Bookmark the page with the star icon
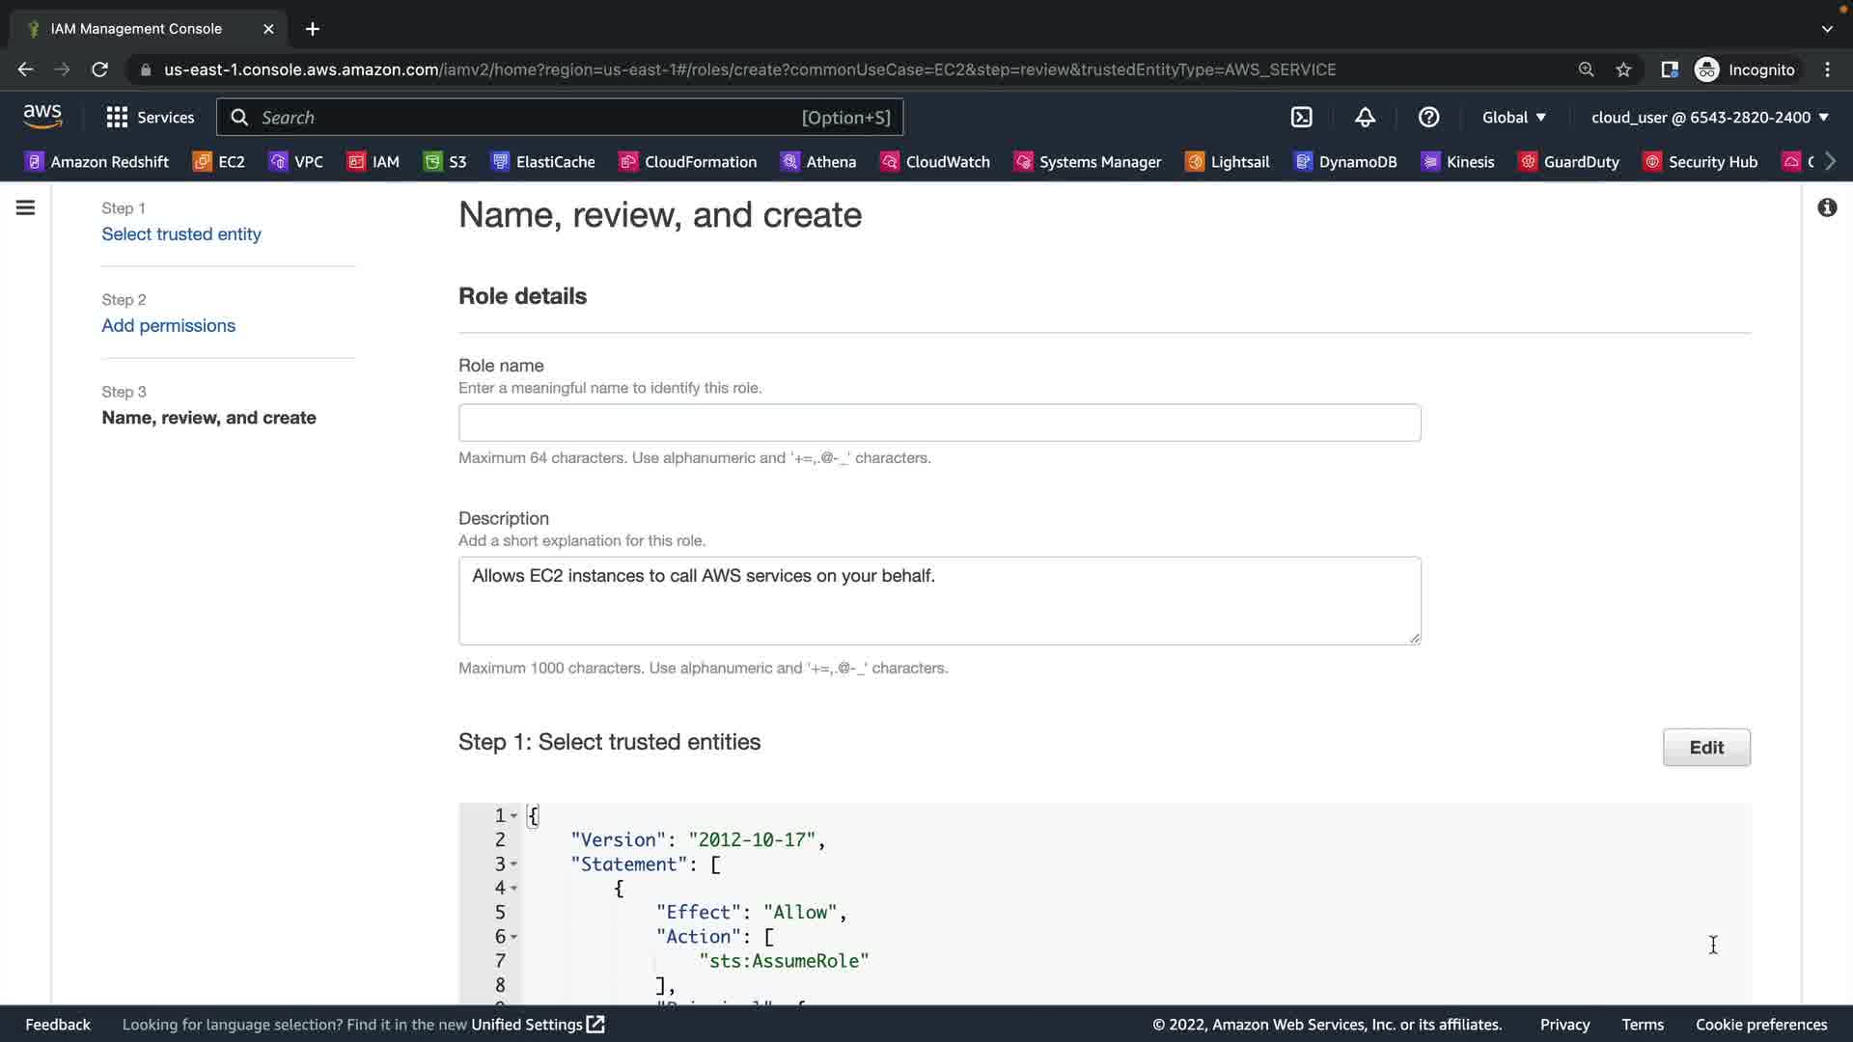This screenshot has height=1042, width=1853. (1623, 69)
